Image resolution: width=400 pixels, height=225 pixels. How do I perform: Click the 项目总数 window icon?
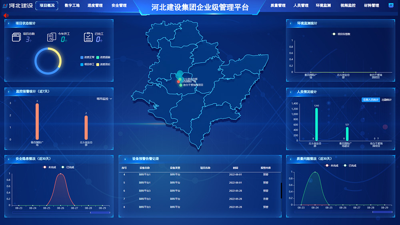coord(16,37)
